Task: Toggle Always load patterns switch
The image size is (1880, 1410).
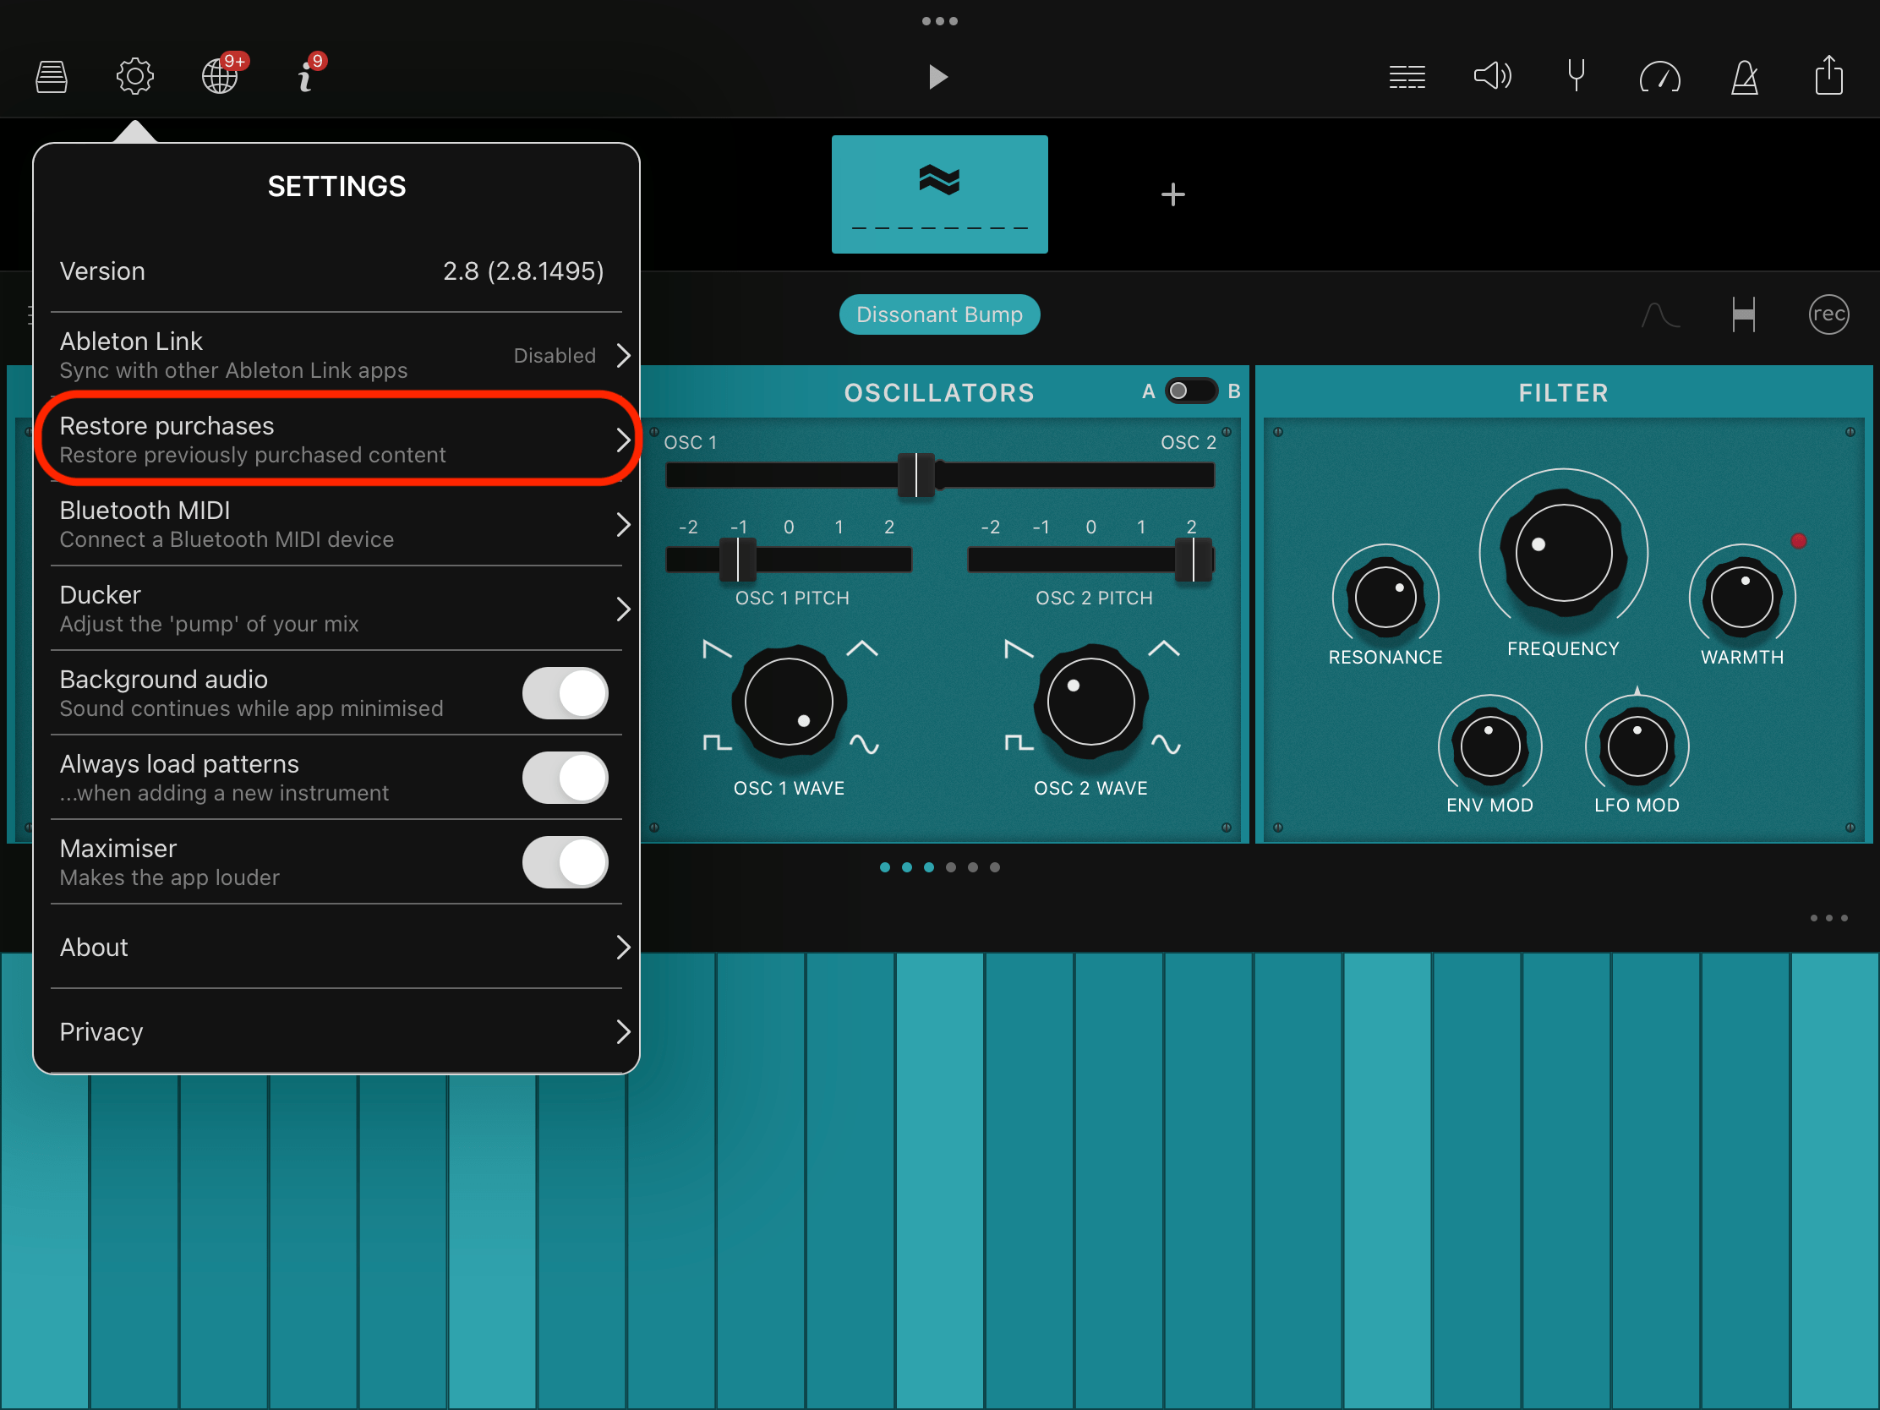Action: pyautogui.click(x=566, y=778)
